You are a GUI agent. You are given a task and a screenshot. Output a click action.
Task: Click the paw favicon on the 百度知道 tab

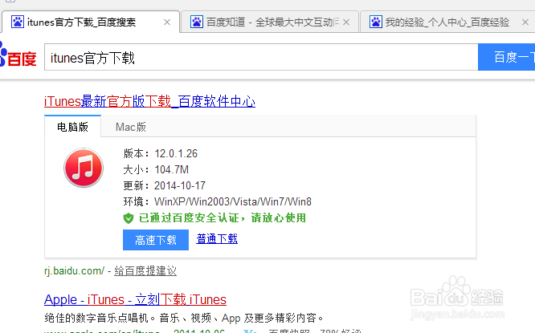[x=197, y=22]
